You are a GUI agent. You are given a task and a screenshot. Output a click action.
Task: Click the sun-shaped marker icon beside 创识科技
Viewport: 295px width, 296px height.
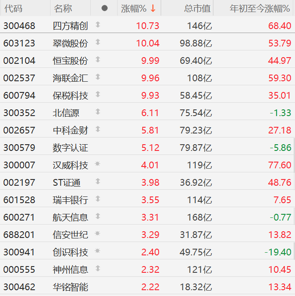[97, 251]
